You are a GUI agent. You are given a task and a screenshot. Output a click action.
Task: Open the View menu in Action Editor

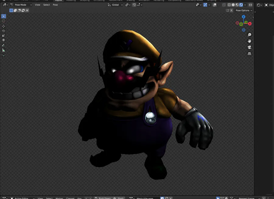coord(40,198)
